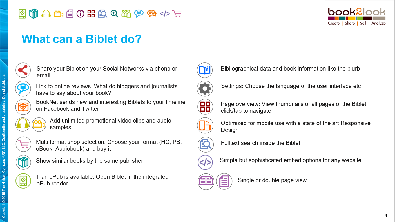Click the yellow video camera icon beside headphones
395x222 pixels.
pyautogui.click(x=39, y=124)
